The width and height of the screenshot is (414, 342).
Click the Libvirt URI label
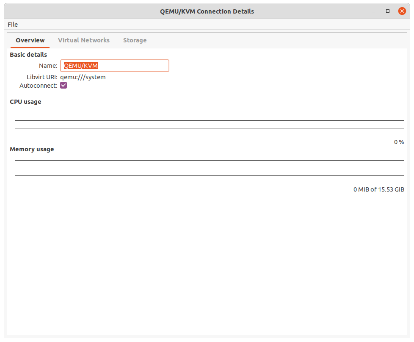tap(42, 77)
